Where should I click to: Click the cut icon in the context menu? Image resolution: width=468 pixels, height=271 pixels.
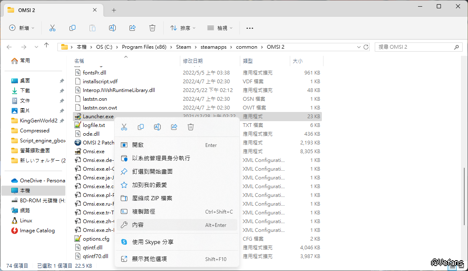pyautogui.click(x=124, y=127)
